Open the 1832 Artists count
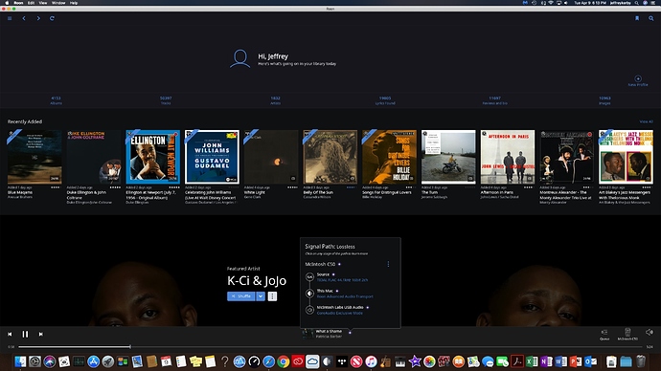The height and width of the screenshot is (371, 661). coord(275,100)
